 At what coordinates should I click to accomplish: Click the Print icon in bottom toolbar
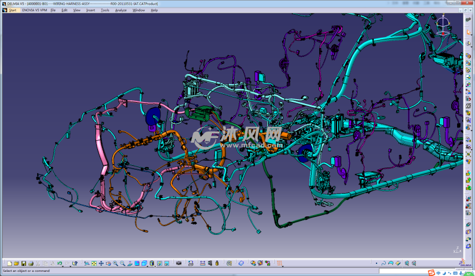31,264
